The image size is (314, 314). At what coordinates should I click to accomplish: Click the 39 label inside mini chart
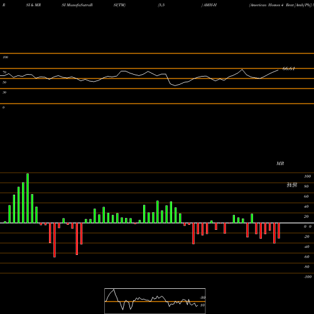click(202, 298)
